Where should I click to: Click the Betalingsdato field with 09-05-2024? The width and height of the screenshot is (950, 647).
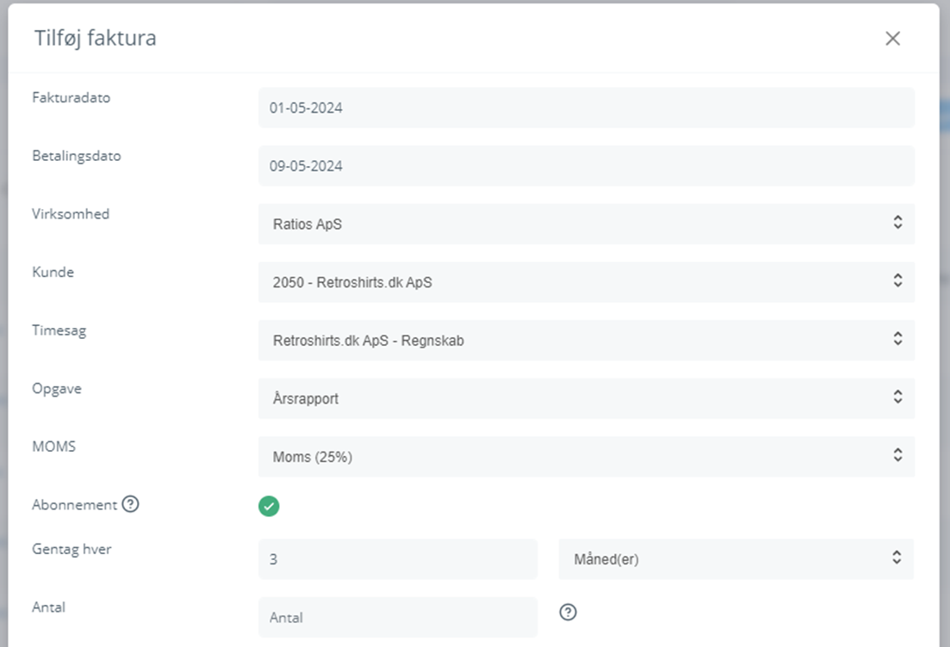[x=586, y=166]
